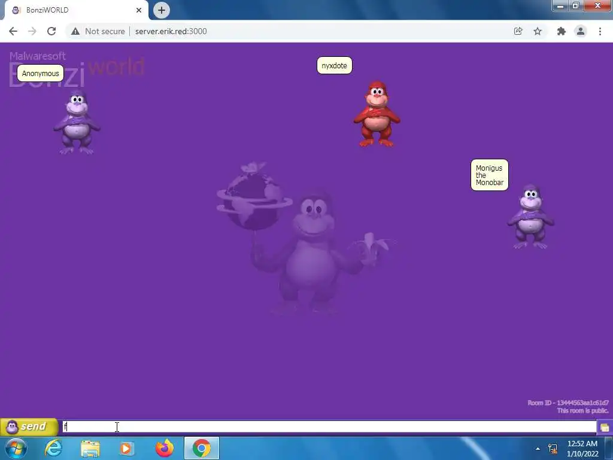Screen dimensions: 613x460
Task: Launch Internet Explorer from taskbar
Action: (53, 448)
